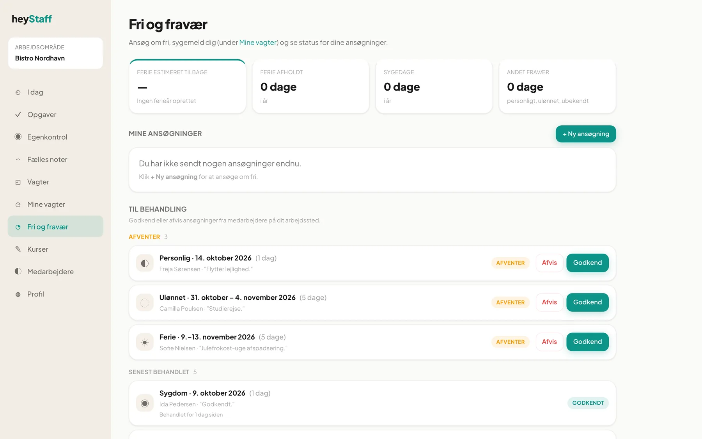Click the Vagter schedule icon
Viewport: 702px width, 439px height.
18,182
